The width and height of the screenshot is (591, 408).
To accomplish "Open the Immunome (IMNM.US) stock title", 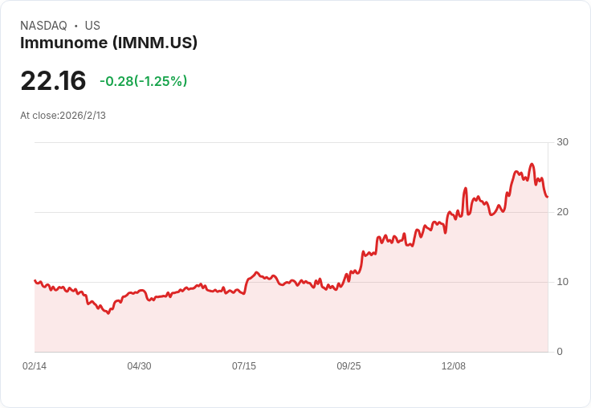I will pyautogui.click(x=108, y=43).
